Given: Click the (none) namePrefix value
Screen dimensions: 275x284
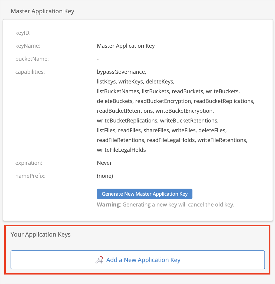Looking at the screenshot, I should coord(105,176).
